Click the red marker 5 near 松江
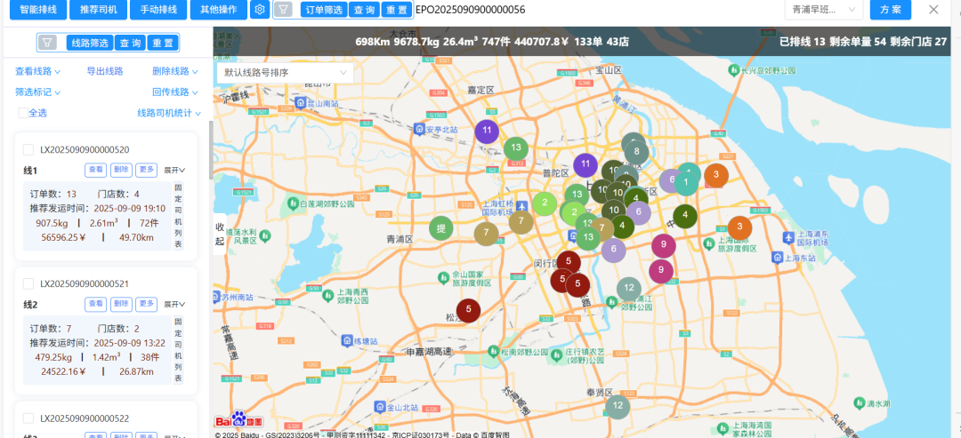This screenshot has width=961, height=438. (x=468, y=310)
